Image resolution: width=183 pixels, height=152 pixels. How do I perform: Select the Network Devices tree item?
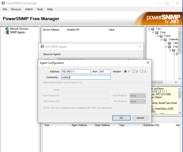pyautogui.click(x=19, y=29)
